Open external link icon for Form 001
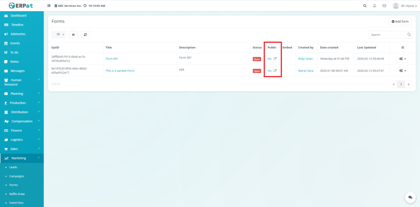Image resolution: width=420 pixels, height=207 pixels. (275, 58)
